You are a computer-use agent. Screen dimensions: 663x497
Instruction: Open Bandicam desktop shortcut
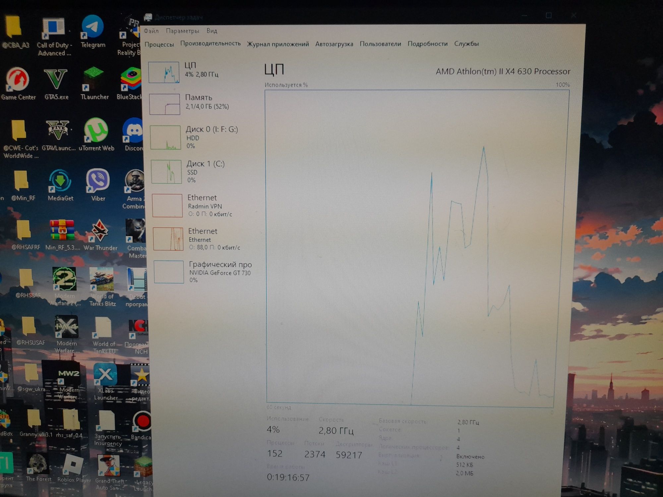[142, 426]
